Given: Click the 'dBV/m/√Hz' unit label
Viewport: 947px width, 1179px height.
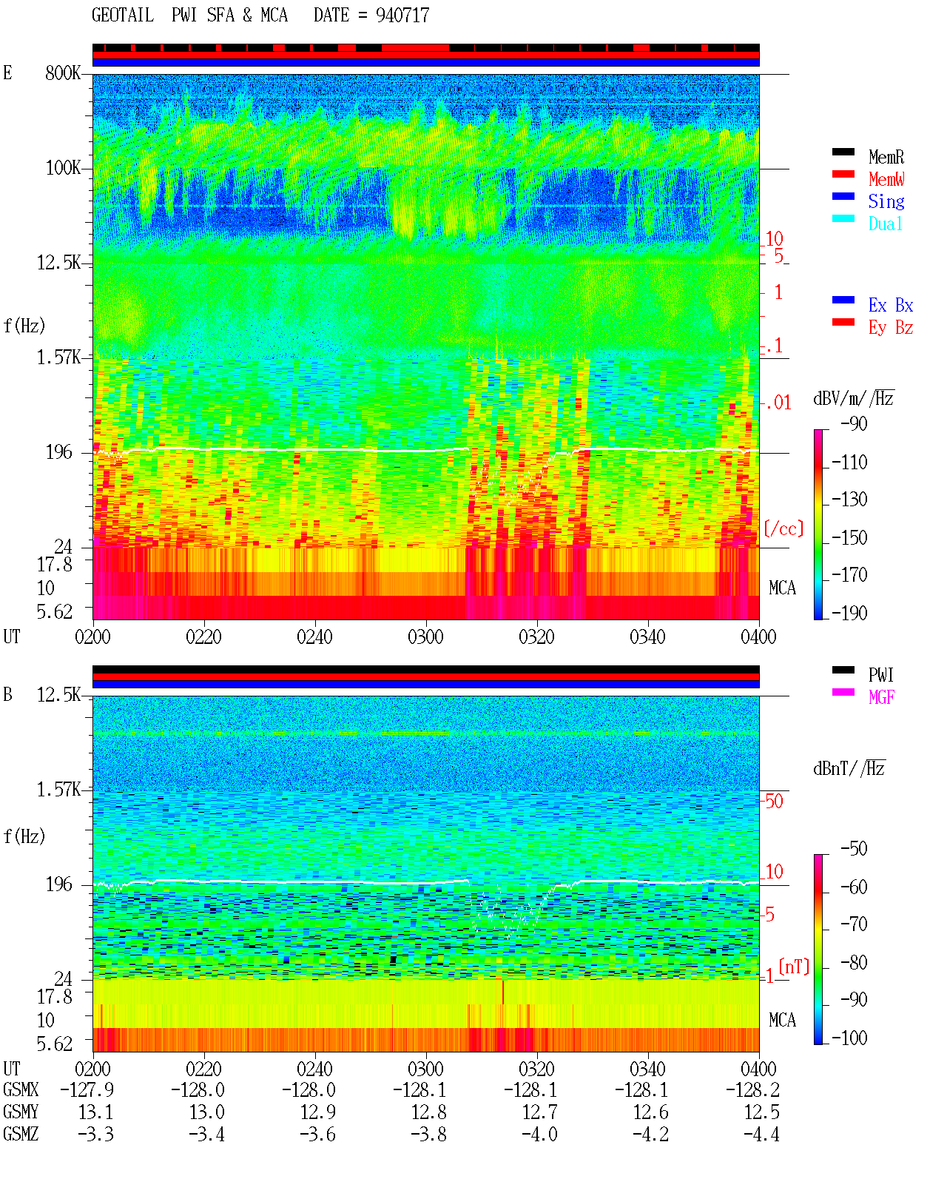Looking at the screenshot, I should [x=854, y=399].
